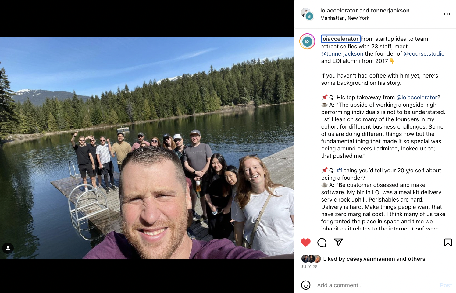Click the Add a comment field
The image size is (456, 293).
375,285
